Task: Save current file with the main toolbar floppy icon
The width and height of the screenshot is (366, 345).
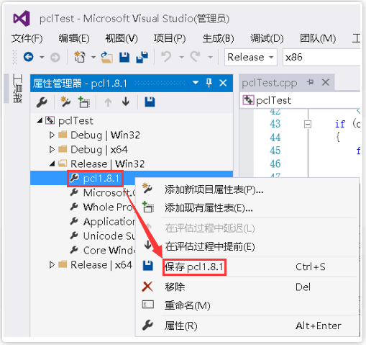Action: 124,58
